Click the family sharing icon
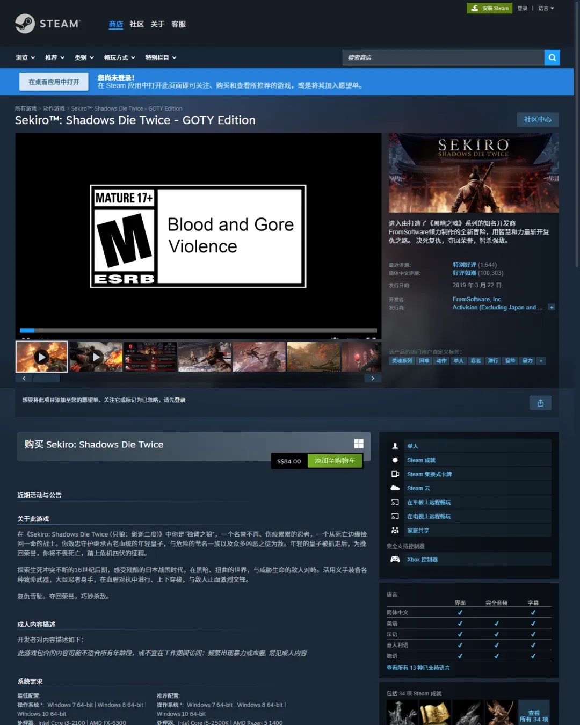The width and height of the screenshot is (580, 725). (395, 530)
